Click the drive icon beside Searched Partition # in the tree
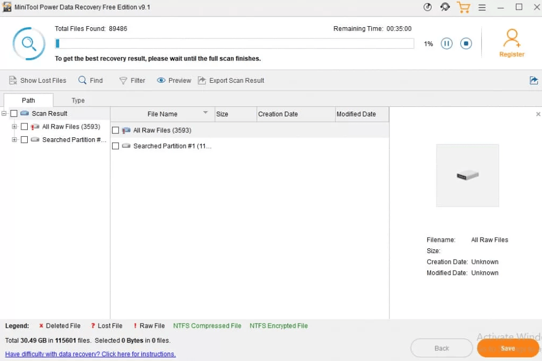The width and height of the screenshot is (542, 361). tap(35, 139)
